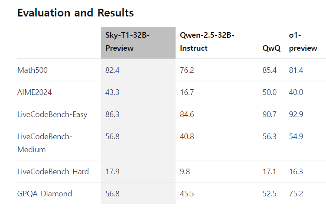Select the QwQ column header
Viewport: 326px width, 215px height.
click(x=271, y=49)
